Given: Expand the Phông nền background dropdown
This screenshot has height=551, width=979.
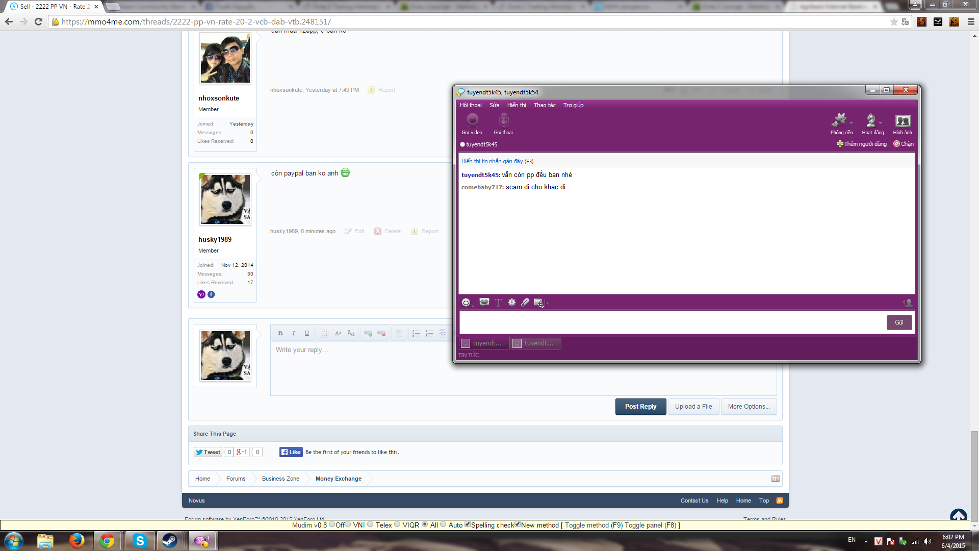Looking at the screenshot, I should pyautogui.click(x=851, y=123).
